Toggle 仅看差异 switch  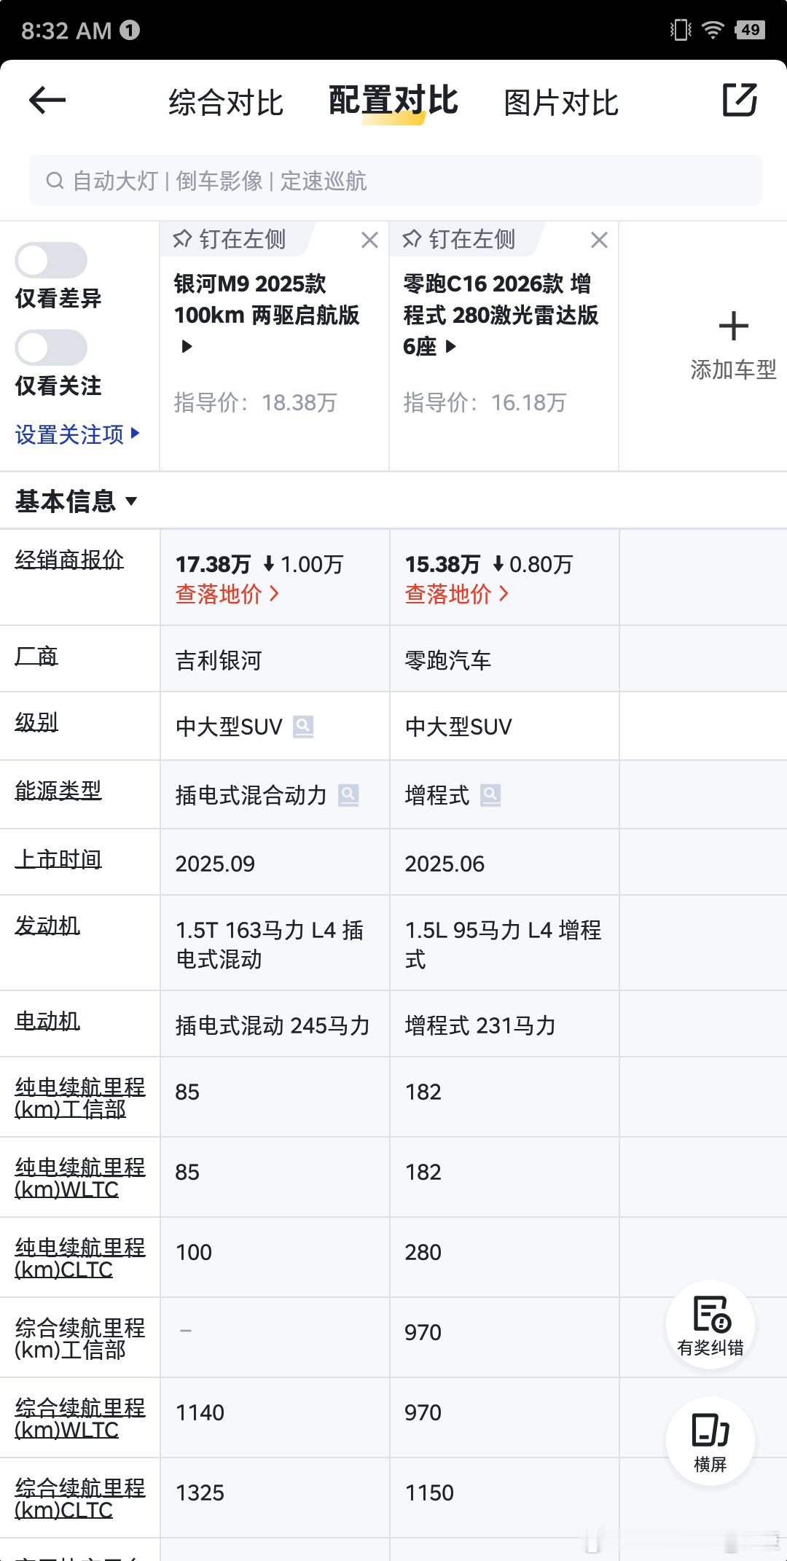coord(51,260)
